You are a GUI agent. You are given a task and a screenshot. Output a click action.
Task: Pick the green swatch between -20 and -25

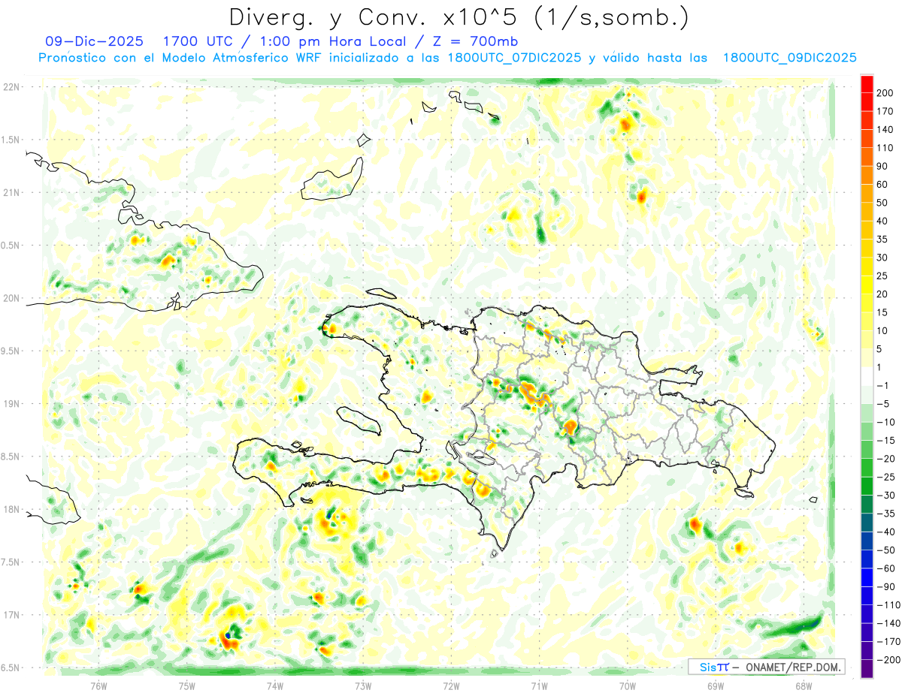point(867,468)
